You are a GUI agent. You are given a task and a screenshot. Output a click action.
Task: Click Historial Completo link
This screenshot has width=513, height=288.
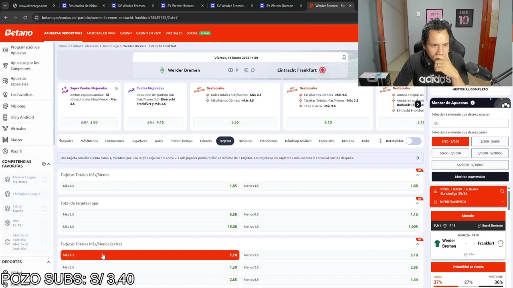click(470, 89)
